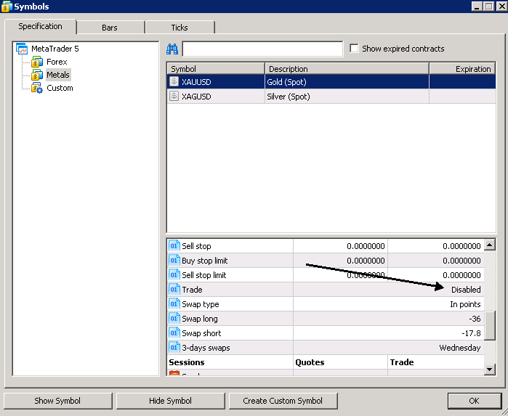The width and height of the screenshot is (508, 416).
Task: Click the Show Symbol button
Action: tap(57, 401)
